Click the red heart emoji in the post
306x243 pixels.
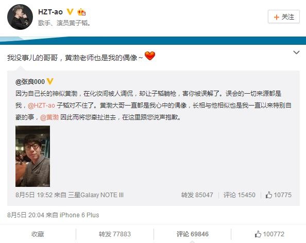pos(150,56)
